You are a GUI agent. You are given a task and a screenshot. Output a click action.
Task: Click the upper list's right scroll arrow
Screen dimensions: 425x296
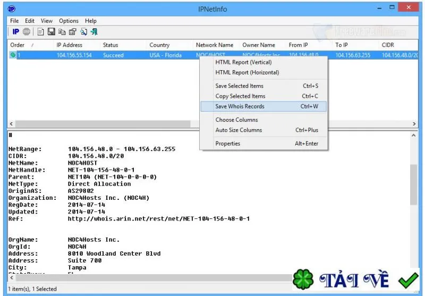(414, 124)
